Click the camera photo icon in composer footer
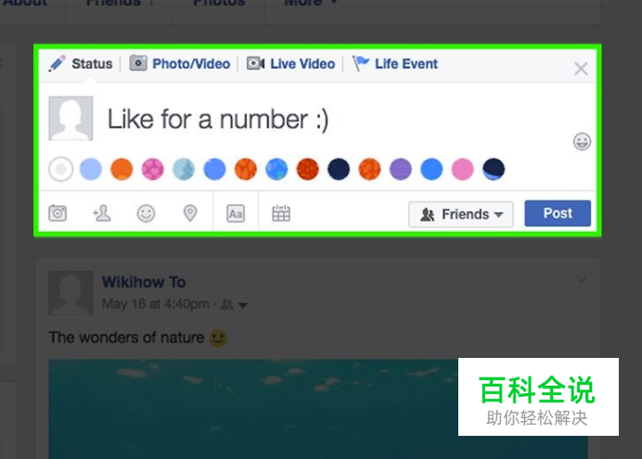The height and width of the screenshot is (459, 642). tap(58, 213)
